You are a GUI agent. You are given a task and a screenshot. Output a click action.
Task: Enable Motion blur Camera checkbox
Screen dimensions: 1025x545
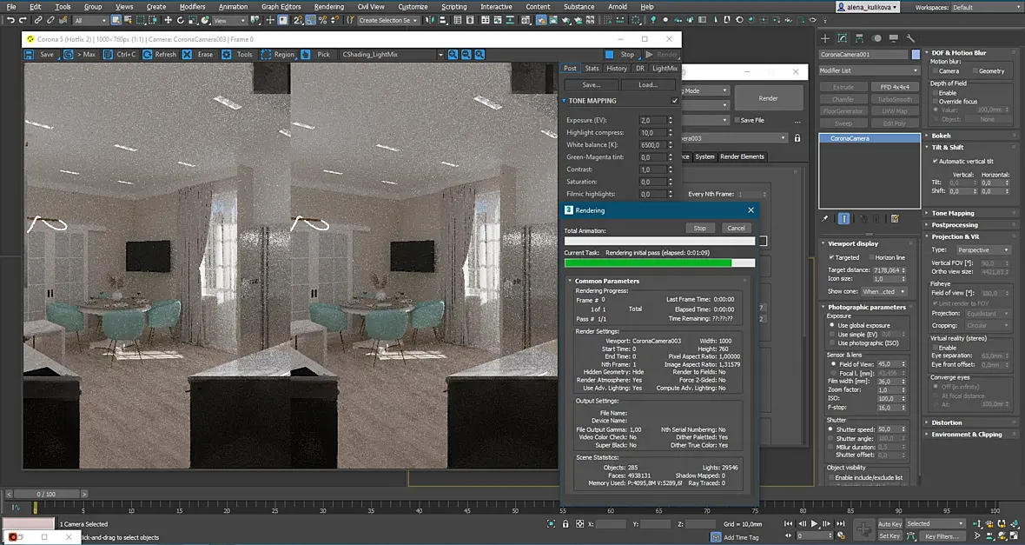[935, 70]
